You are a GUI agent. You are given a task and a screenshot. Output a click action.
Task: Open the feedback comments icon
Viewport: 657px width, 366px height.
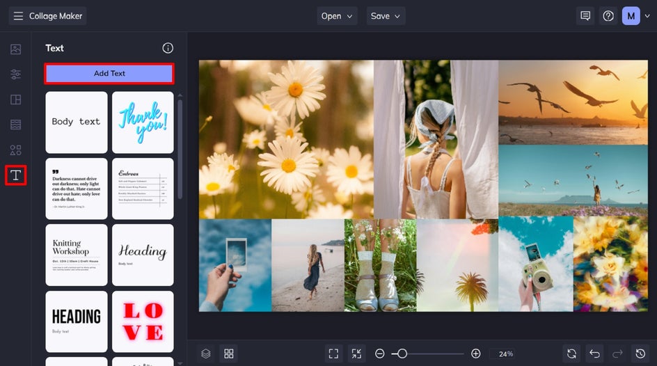[585, 16]
